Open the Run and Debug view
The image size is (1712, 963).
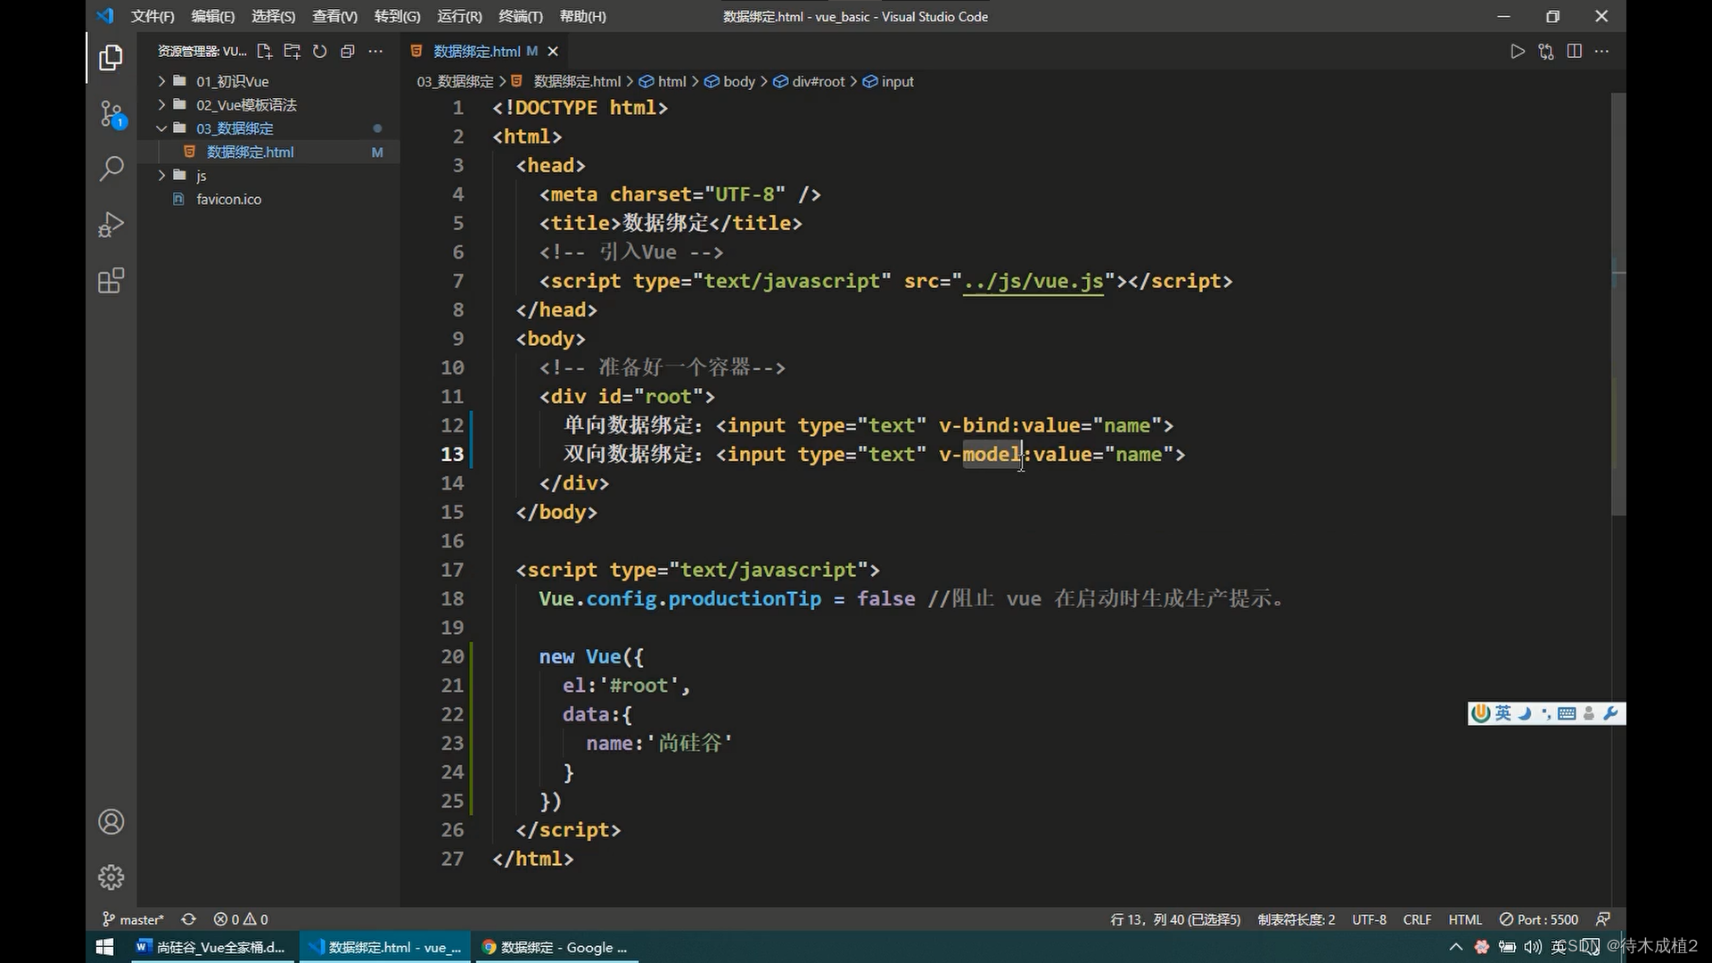[111, 225]
